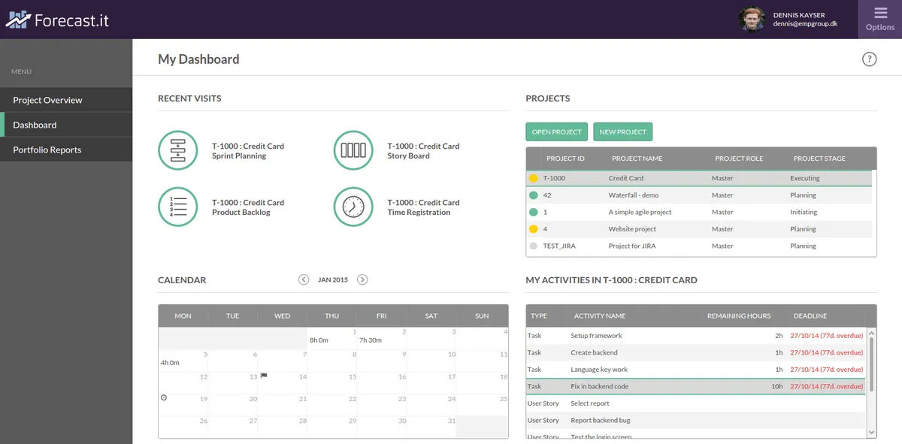Click Dennis Kayser's profile avatar
Screen dimensions: 902x444
click(x=751, y=20)
